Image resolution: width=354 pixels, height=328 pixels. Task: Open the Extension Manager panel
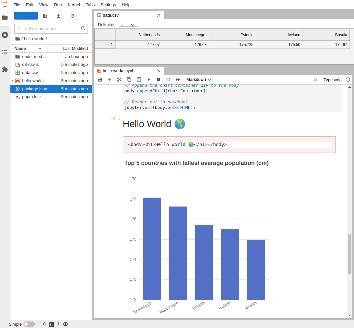pos(5,69)
